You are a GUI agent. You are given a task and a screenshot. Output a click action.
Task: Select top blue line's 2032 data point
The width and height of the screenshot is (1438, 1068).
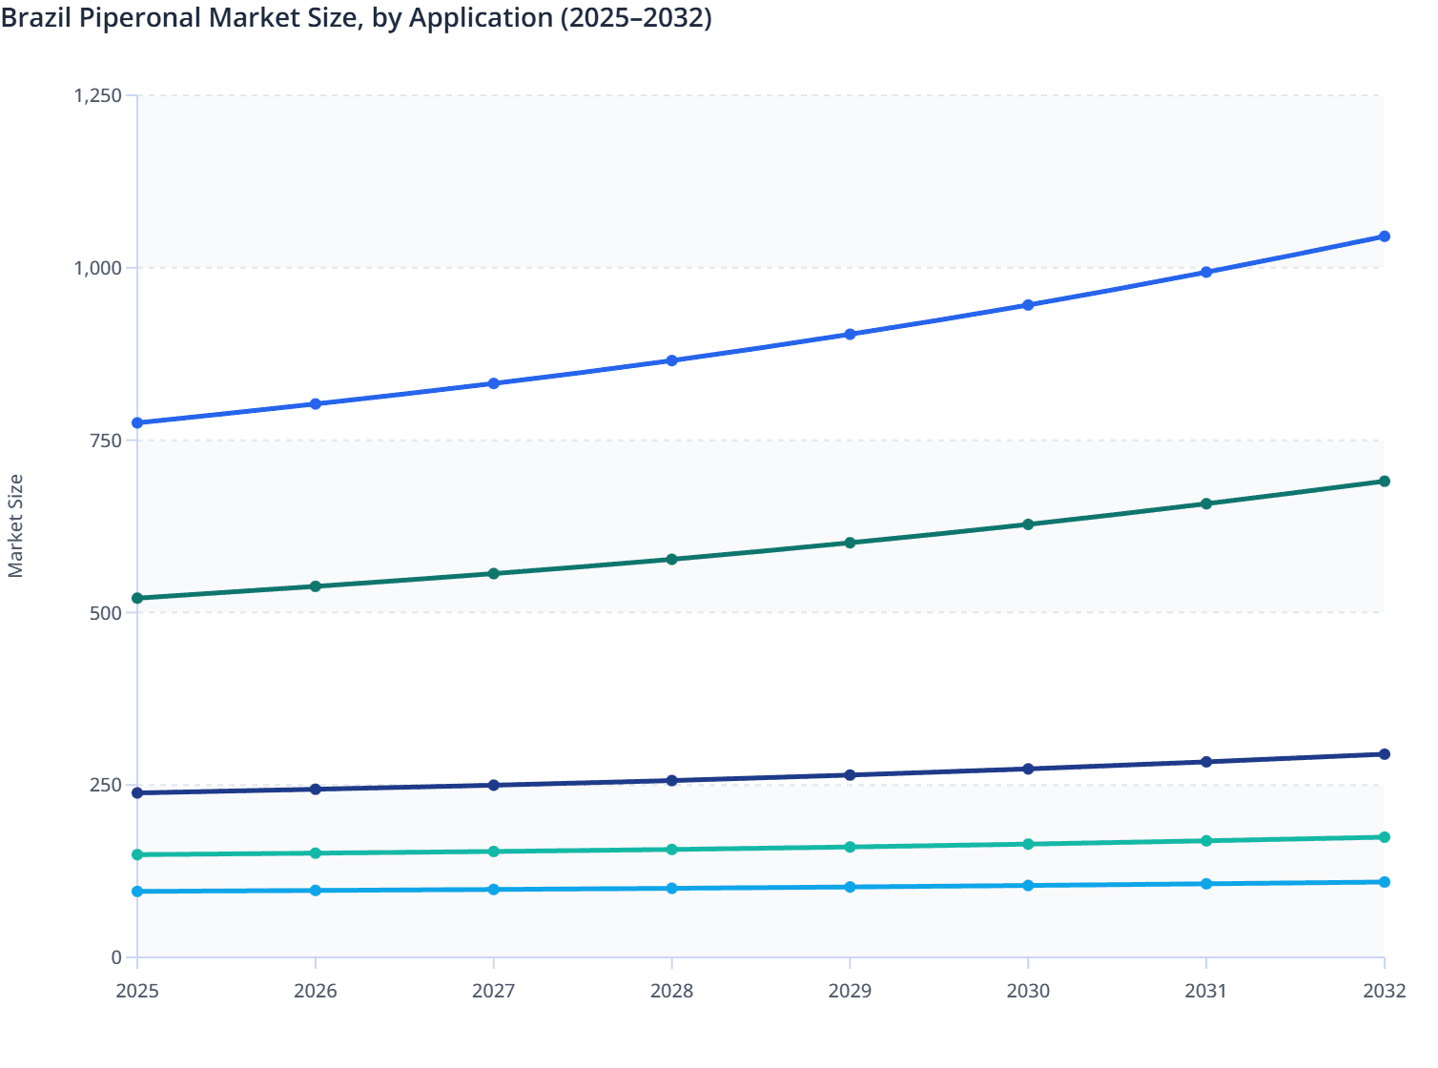coord(1384,236)
